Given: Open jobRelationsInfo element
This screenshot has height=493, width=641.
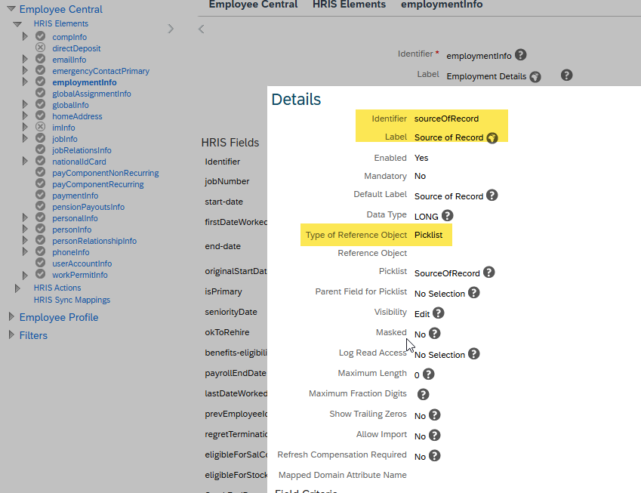Looking at the screenshot, I should (x=82, y=150).
